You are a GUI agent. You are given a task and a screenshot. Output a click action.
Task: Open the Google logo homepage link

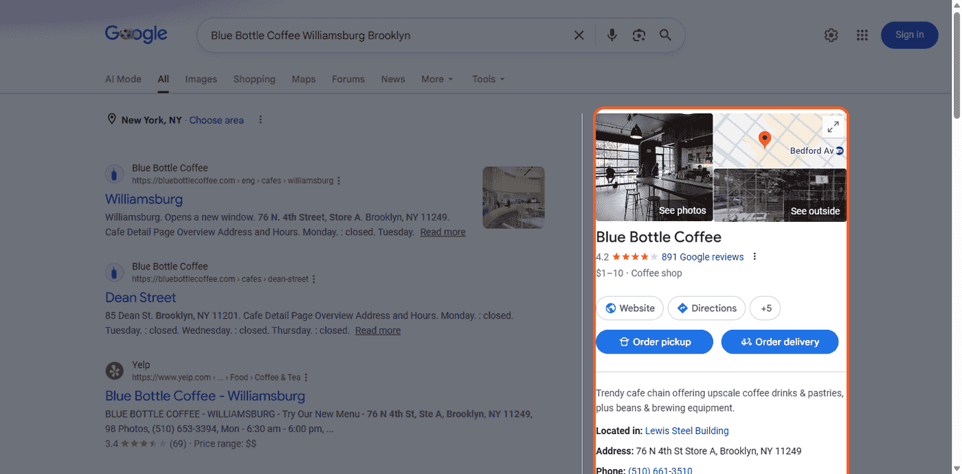point(136,34)
